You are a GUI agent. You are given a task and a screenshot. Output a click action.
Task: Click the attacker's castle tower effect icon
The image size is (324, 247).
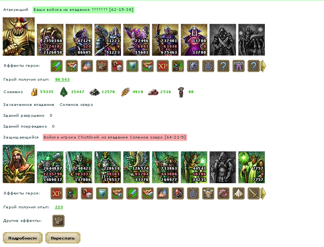[102, 66]
